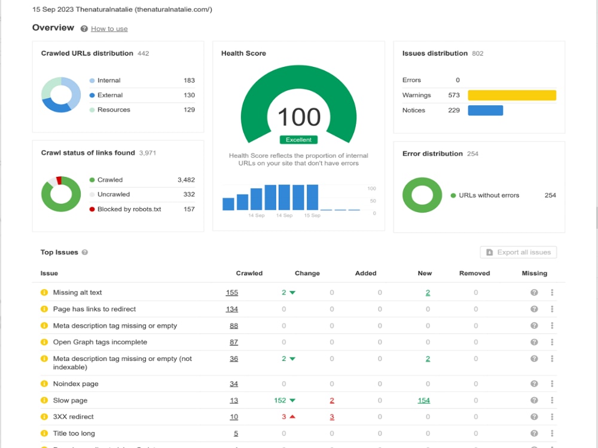
Task: Click warning icon beside Slow page
Action: point(44,400)
